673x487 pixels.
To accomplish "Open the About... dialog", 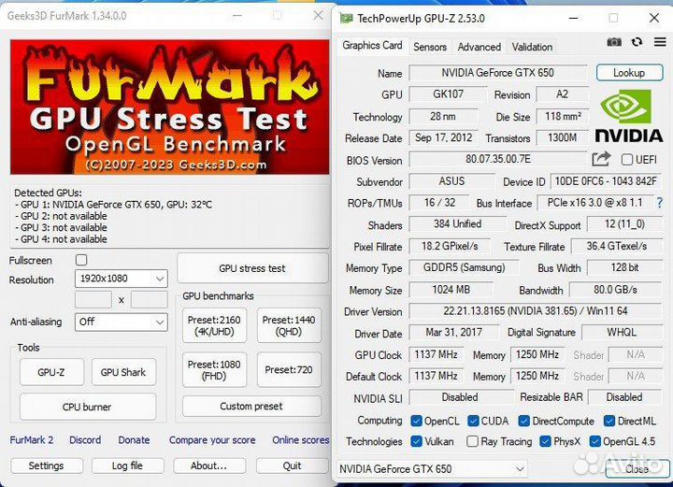I will coord(209,466).
